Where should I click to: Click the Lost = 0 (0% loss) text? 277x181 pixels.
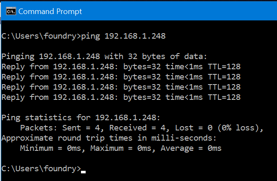pos(219,128)
